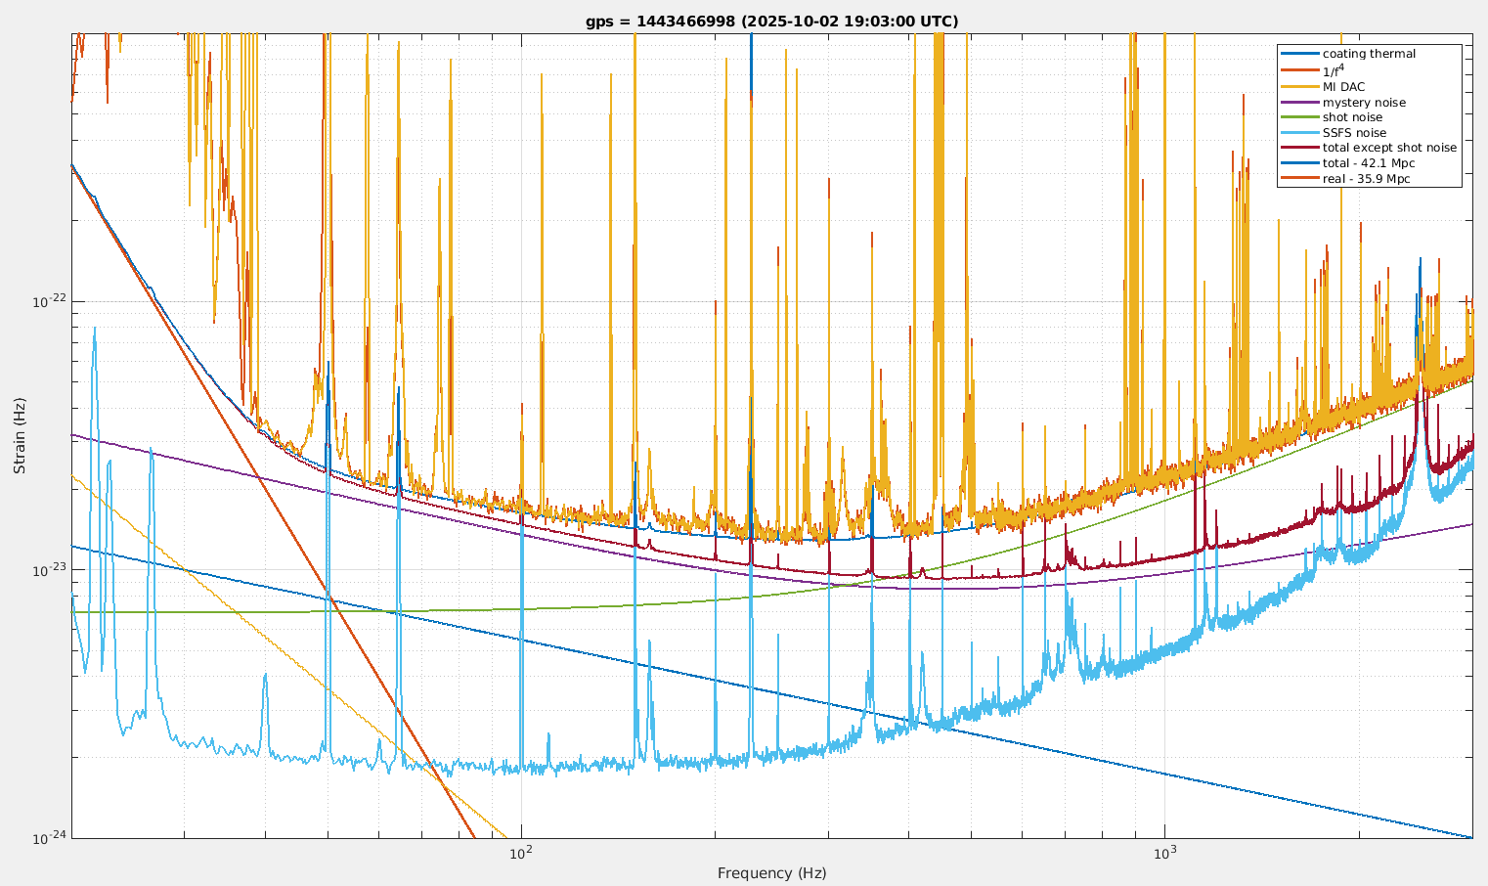Image resolution: width=1488 pixels, height=886 pixels.
Task: Click the light blue SSFS noise legend line
Action: pos(1299,133)
